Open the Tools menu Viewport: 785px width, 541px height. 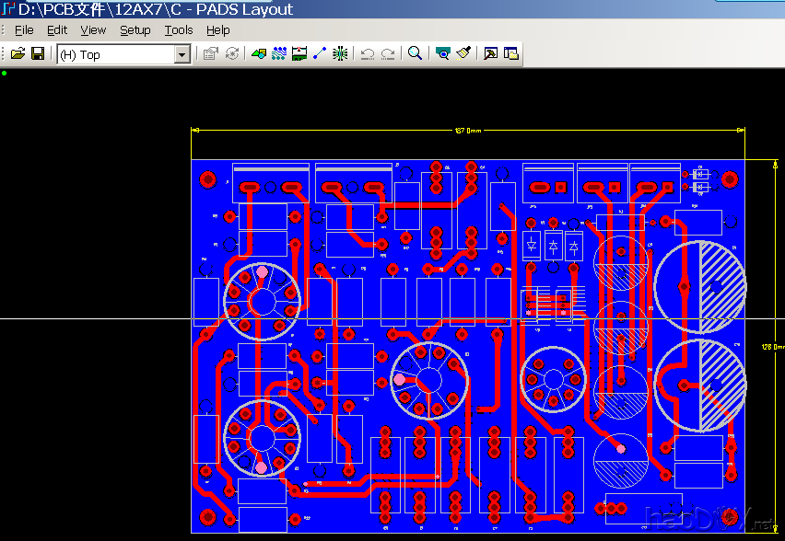(x=179, y=30)
